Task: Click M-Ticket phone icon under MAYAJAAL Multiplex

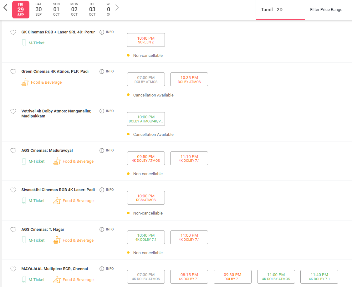Action: pyautogui.click(x=24, y=280)
